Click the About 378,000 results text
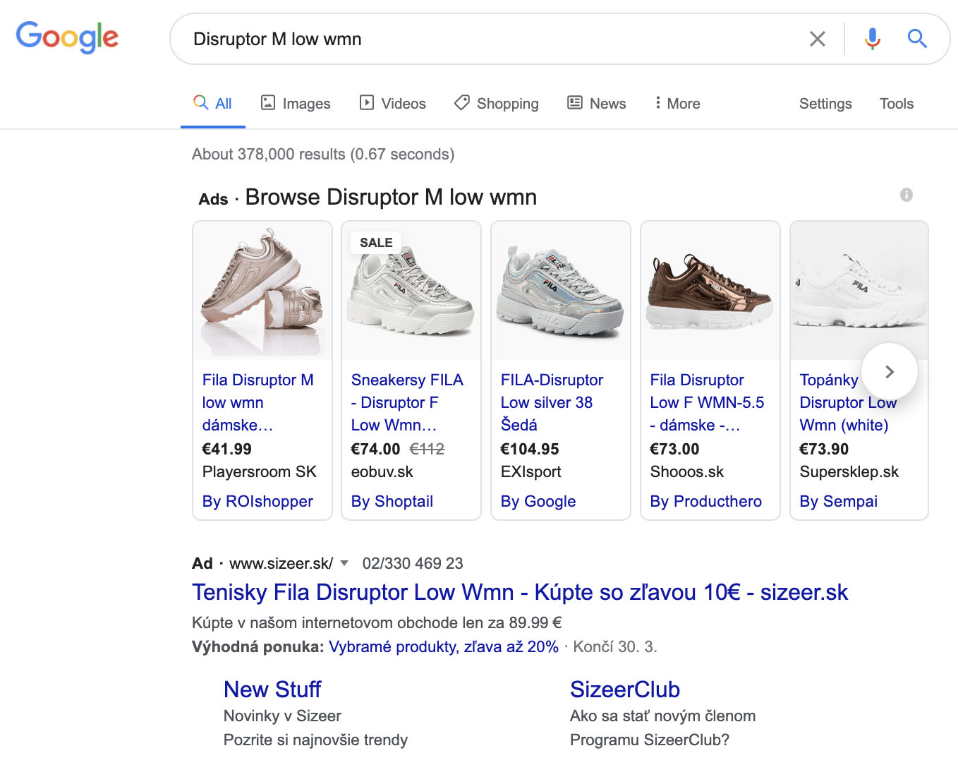 click(323, 154)
